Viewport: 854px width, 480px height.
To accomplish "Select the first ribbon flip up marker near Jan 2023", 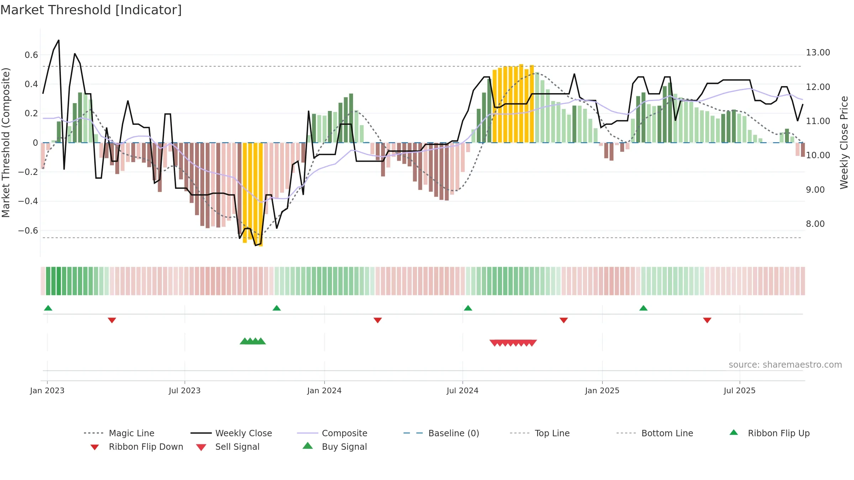I will [48, 308].
